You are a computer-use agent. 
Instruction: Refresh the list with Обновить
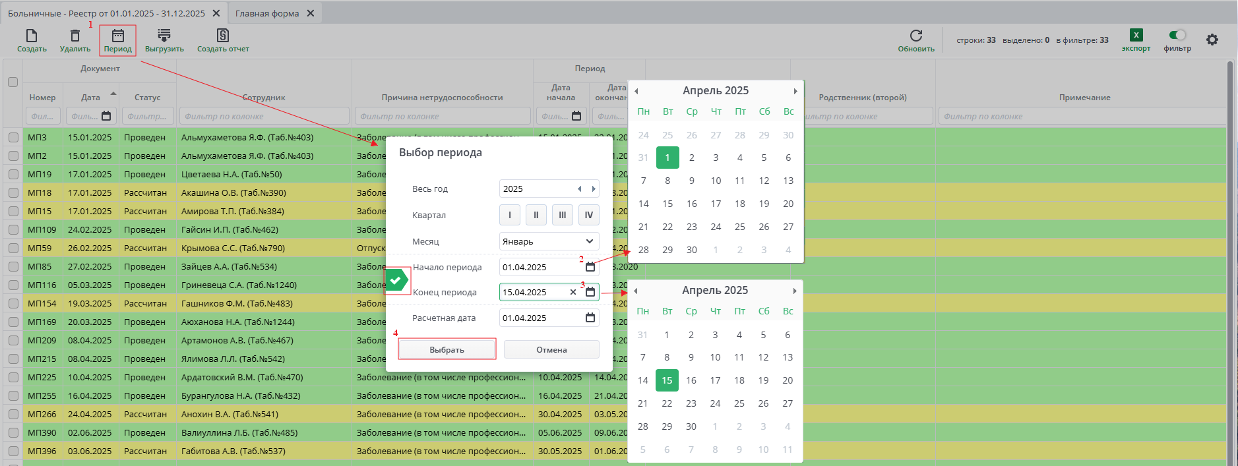click(915, 36)
